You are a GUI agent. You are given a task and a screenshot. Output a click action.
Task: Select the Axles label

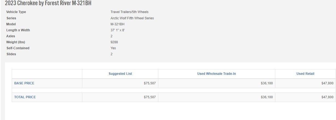pos(11,36)
